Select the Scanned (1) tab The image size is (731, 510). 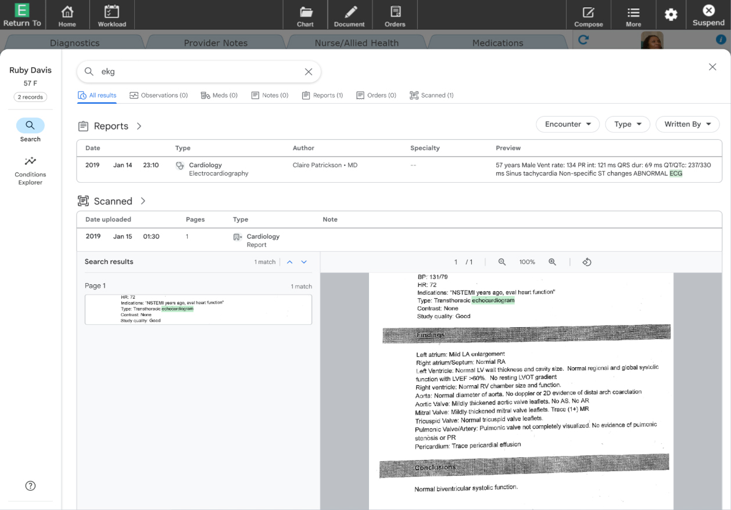432,95
